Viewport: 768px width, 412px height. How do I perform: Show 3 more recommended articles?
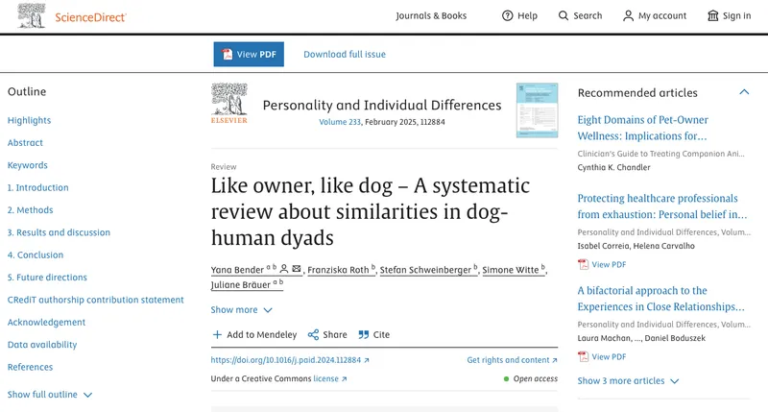point(628,381)
